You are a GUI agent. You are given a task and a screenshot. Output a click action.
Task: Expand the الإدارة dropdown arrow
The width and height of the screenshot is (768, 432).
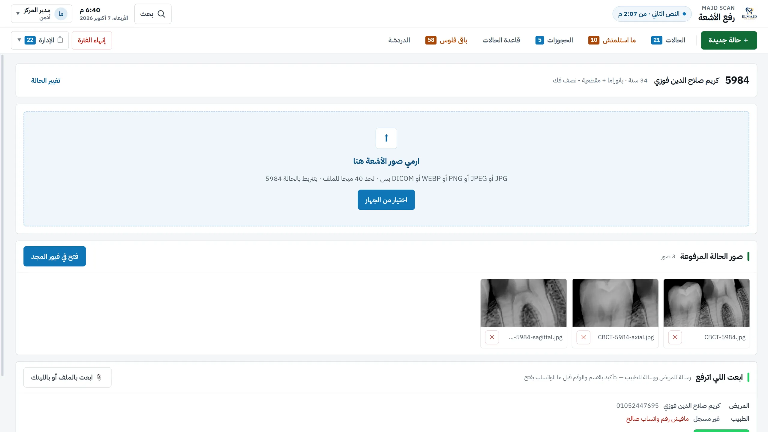click(19, 40)
